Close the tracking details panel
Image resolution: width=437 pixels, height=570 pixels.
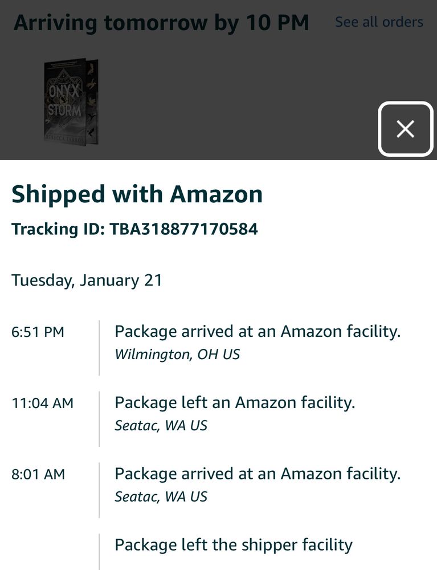(x=405, y=129)
